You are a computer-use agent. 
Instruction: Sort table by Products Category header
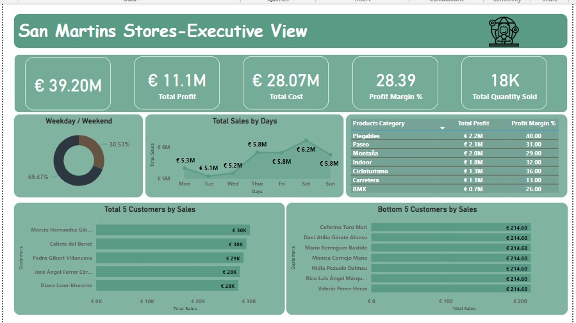379,123
